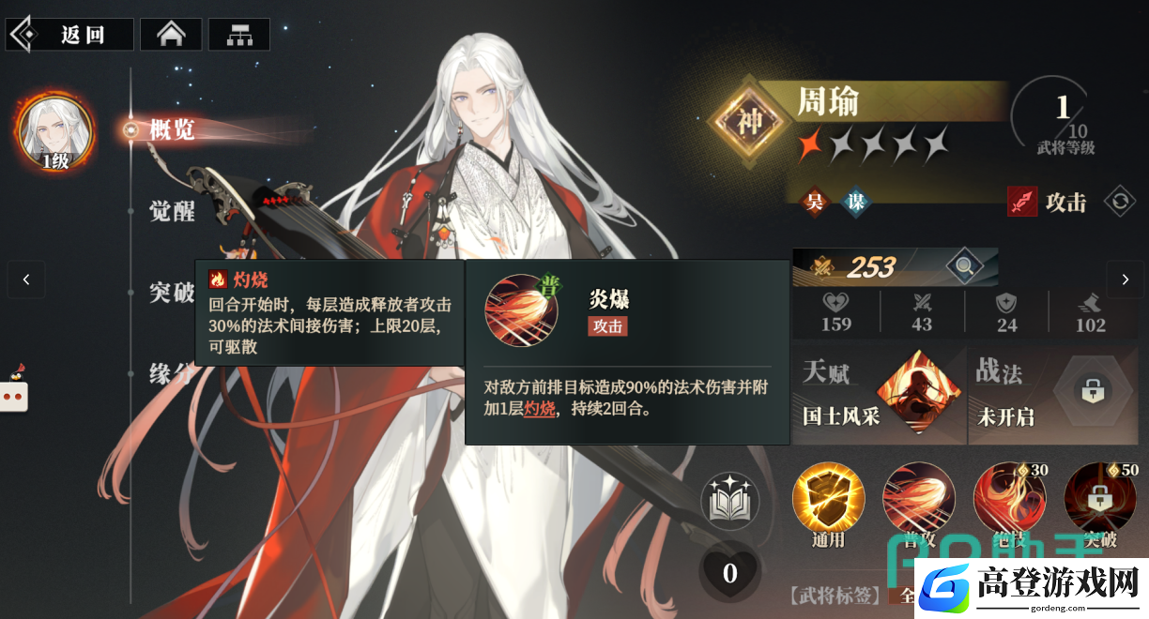Open the 天赋 国士风采 talent panel

881,393
